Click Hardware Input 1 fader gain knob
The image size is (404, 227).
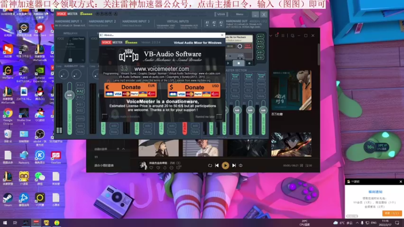(69, 95)
